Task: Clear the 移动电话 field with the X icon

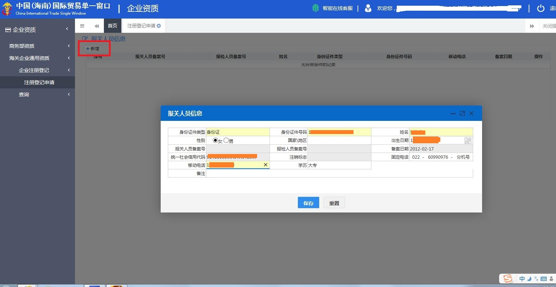Action: (x=265, y=165)
